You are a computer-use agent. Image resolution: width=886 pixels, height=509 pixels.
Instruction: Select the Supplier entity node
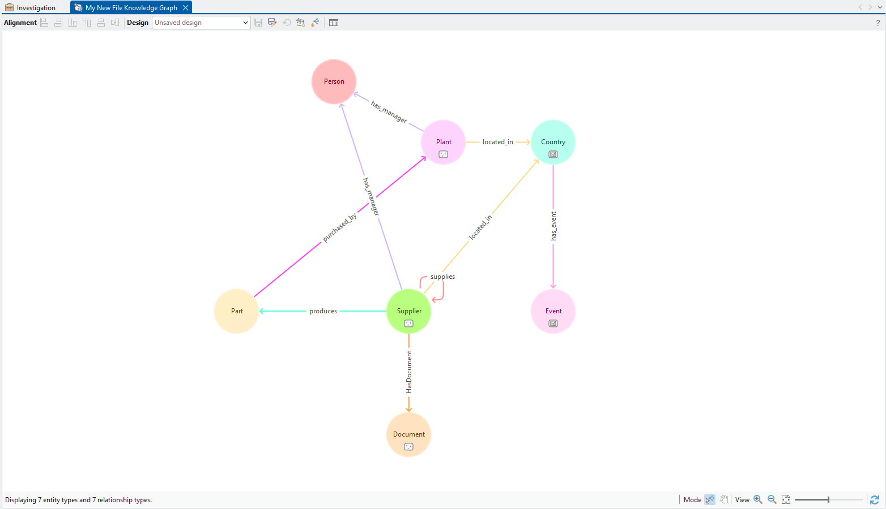coord(409,311)
